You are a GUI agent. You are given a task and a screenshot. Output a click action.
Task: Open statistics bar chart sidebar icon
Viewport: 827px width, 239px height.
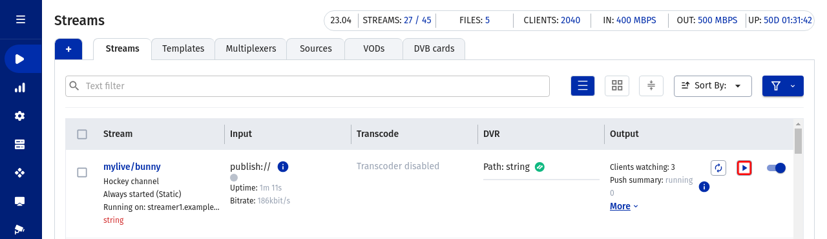click(20, 87)
